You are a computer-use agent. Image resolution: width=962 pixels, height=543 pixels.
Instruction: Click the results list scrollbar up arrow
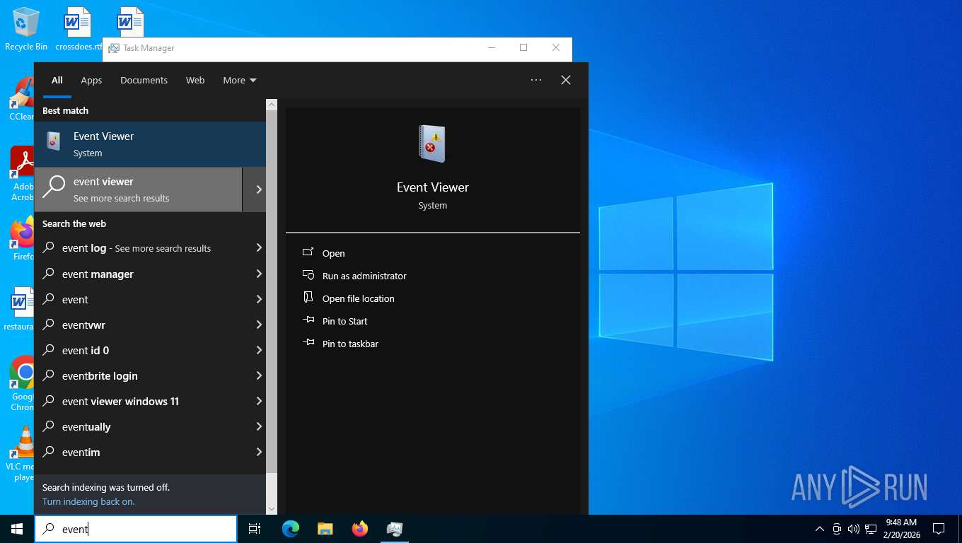click(272, 105)
